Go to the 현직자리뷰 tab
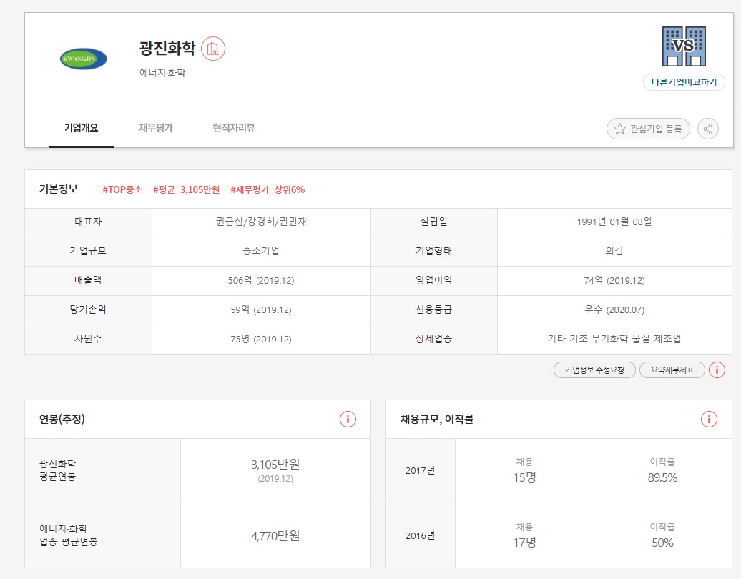This screenshot has width=741, height=579. click(233, 128)
